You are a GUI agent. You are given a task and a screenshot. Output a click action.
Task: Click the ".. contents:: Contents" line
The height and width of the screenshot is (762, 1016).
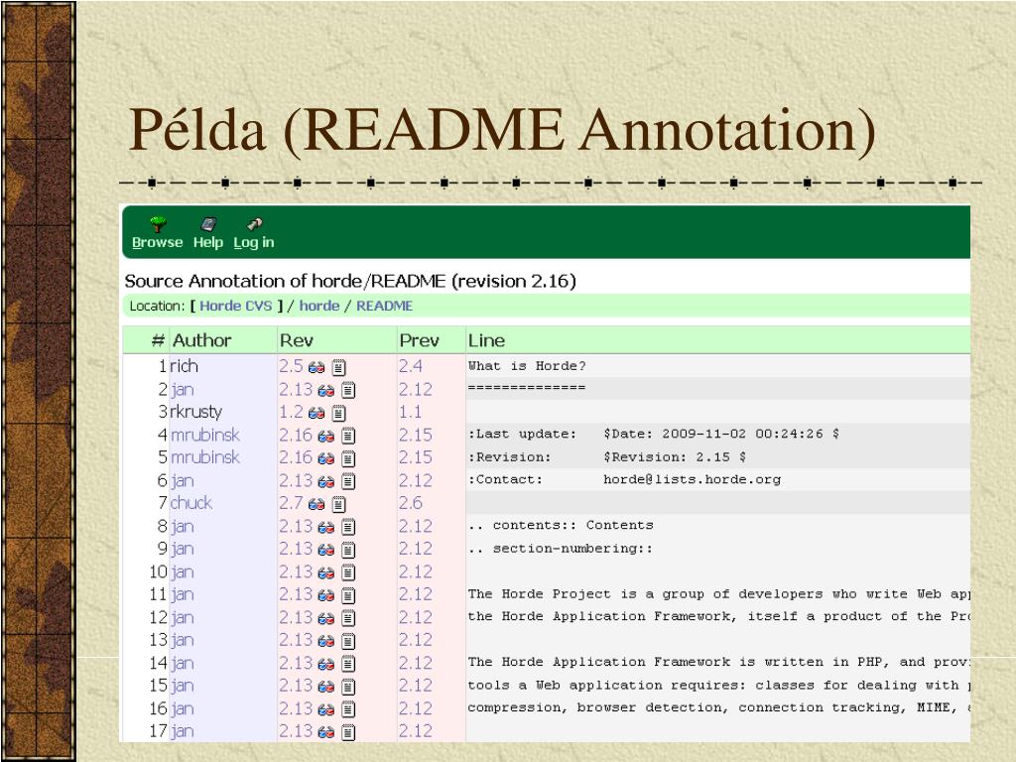(x=561, y=526)
